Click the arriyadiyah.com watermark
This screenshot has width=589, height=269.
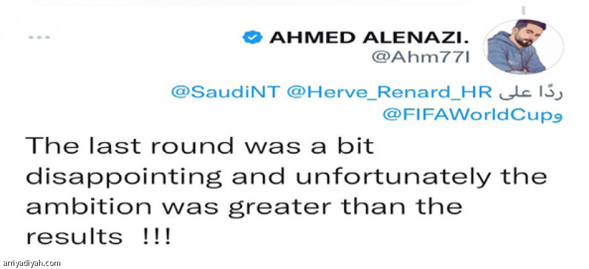(x=31, y=263)
